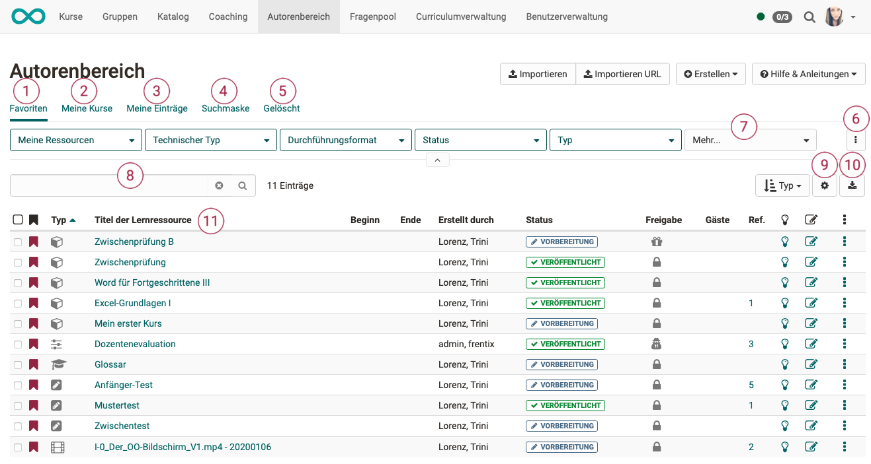Remove bookmark from Excel-Grundlagen I
Viewport: 871px width, 464px height.
pos(34,303)
